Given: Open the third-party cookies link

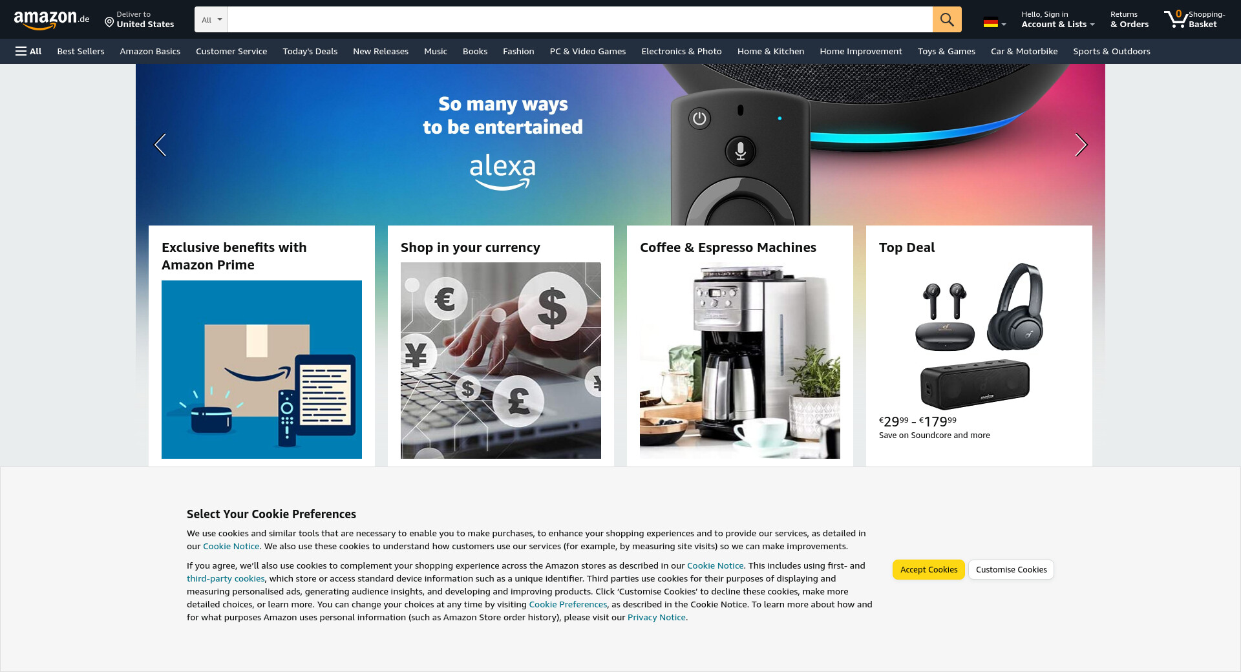Looking at the screenshot, I should click(x=226, y=578).
